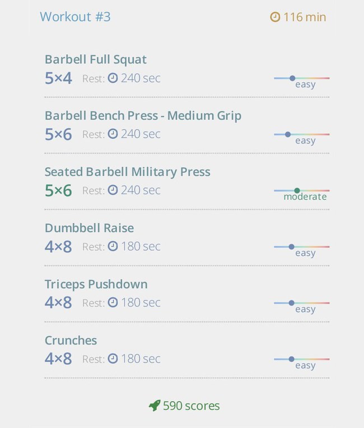The height and width of the screenshot is (428, 364).
Task: Click the 590 scores text
Action: click(192, 406)
